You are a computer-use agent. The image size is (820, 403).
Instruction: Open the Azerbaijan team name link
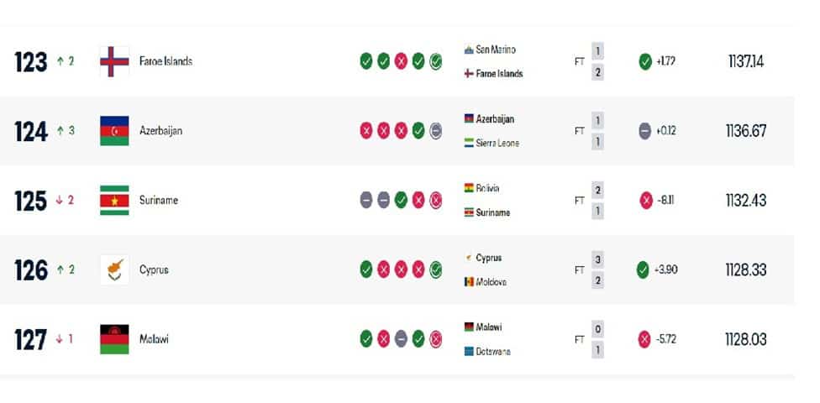(160, 131)
